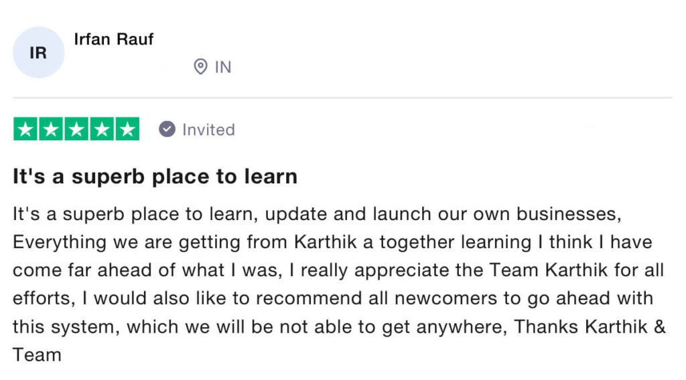Click the fourth green rating star
Image resolution: width=686 pixels, height=380 pixels.
tap(102, 129)
